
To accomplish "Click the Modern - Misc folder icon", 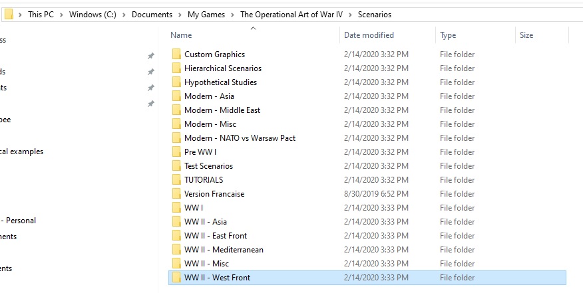I will pyautogui.click(x=176, y=124).
